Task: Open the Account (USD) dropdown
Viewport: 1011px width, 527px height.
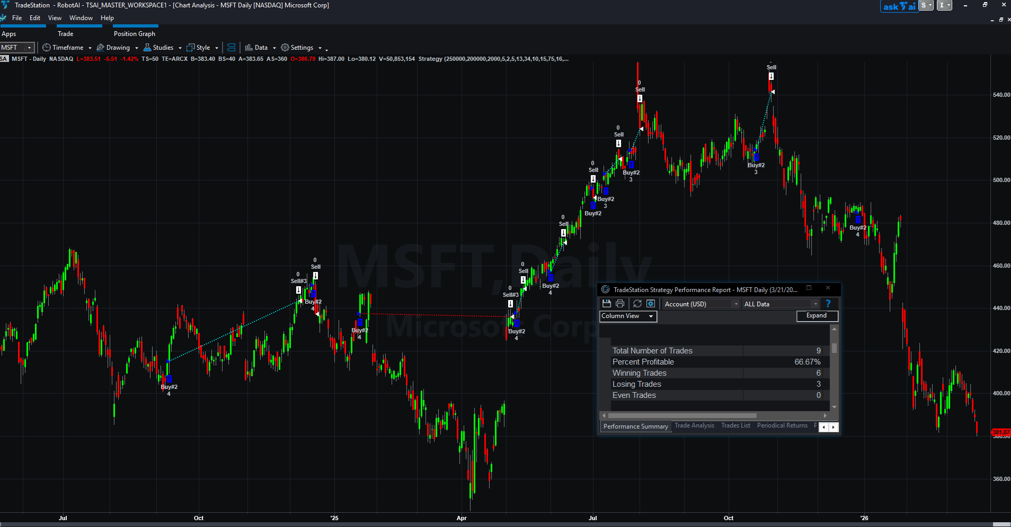Action: click(x=699, y=304)
